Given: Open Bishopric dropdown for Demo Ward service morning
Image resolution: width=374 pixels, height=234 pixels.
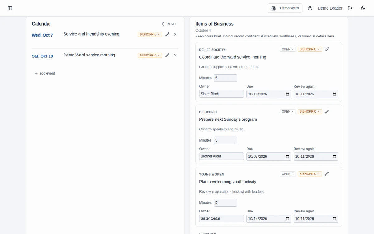Looking at the screenshot, I should click(x=150, y=55).
